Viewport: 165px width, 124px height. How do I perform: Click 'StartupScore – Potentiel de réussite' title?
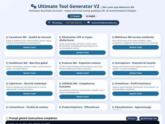(135, 63)
